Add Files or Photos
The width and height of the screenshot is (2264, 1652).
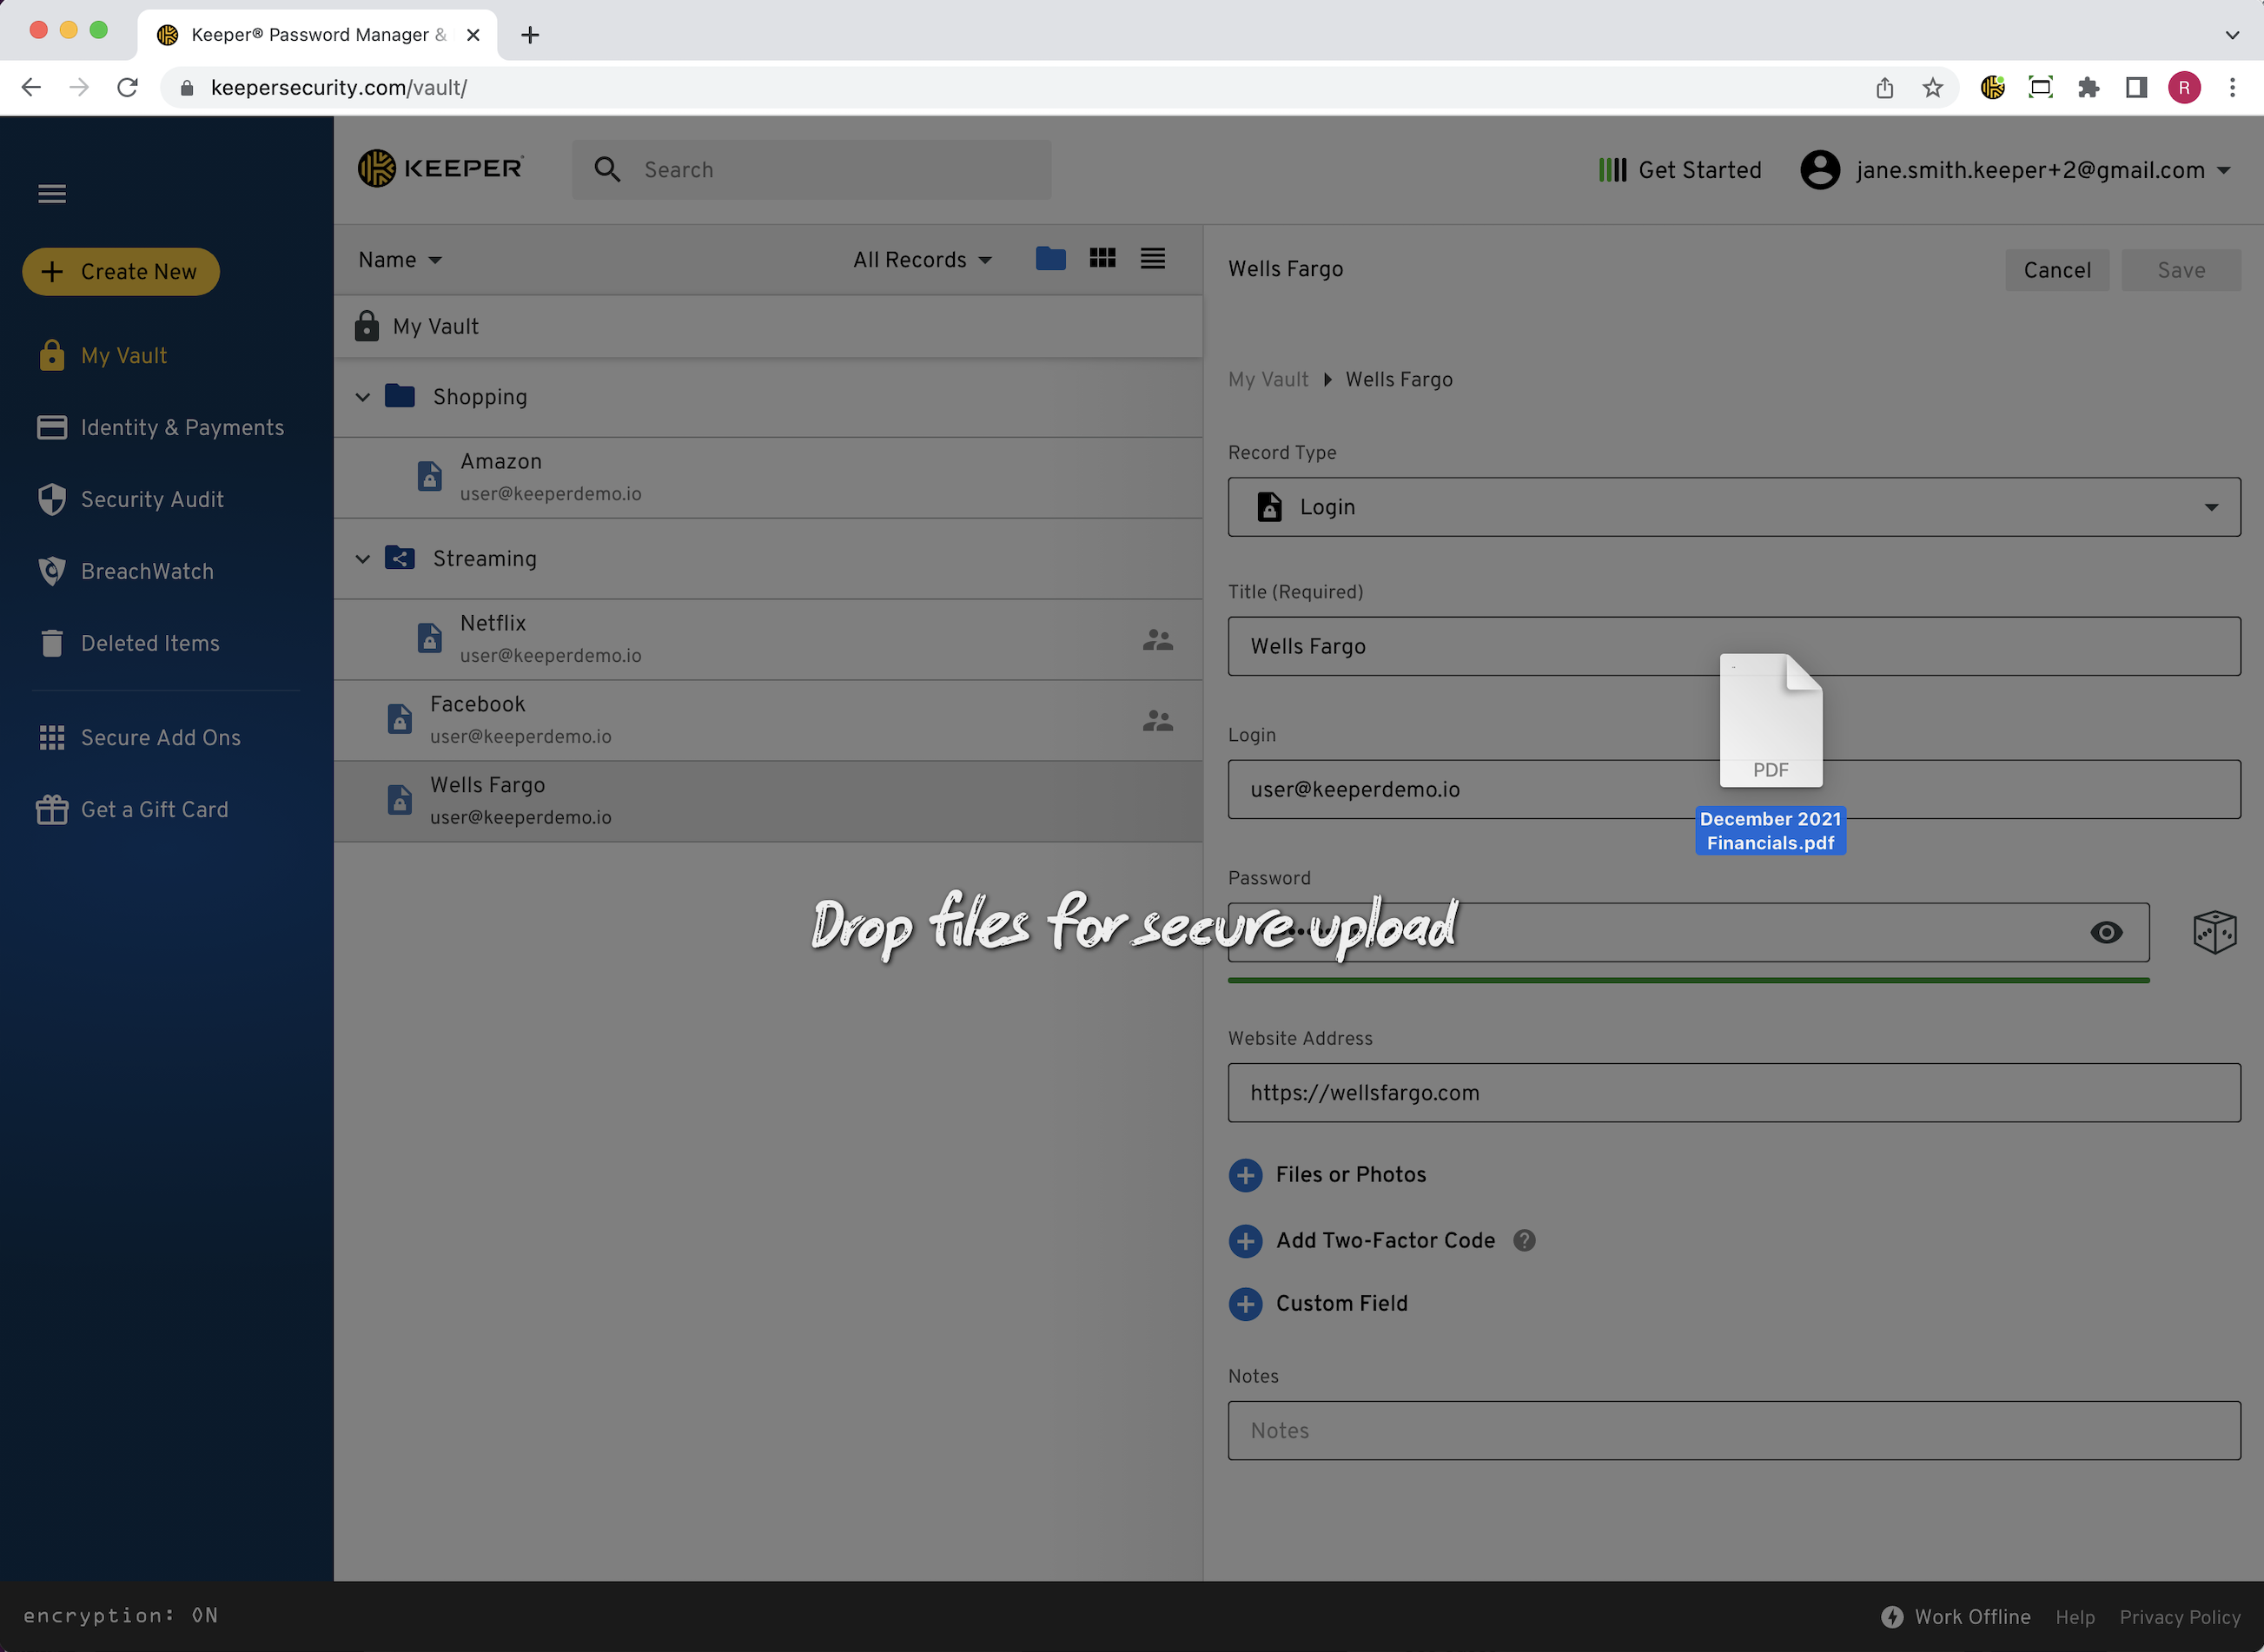1327,1175
